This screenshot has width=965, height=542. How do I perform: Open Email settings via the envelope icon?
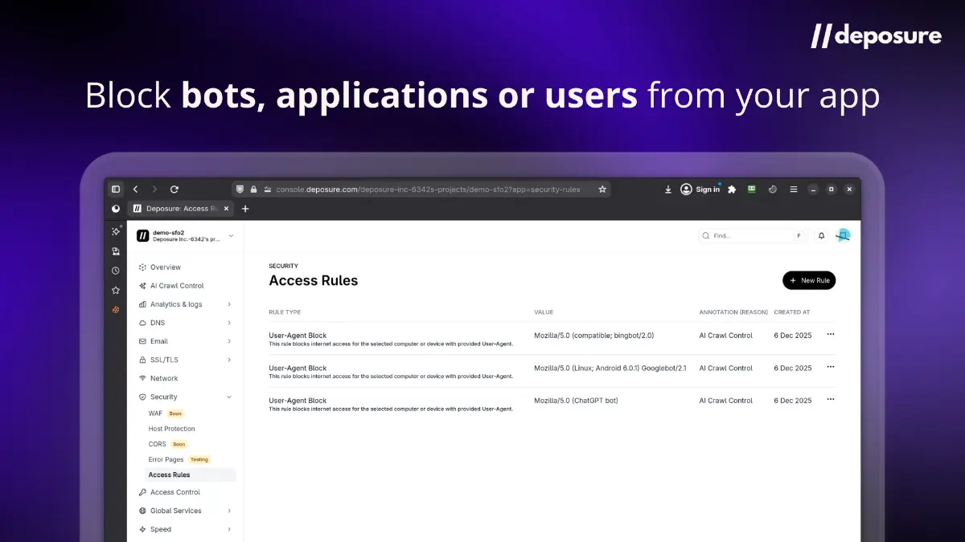(142, 340)
